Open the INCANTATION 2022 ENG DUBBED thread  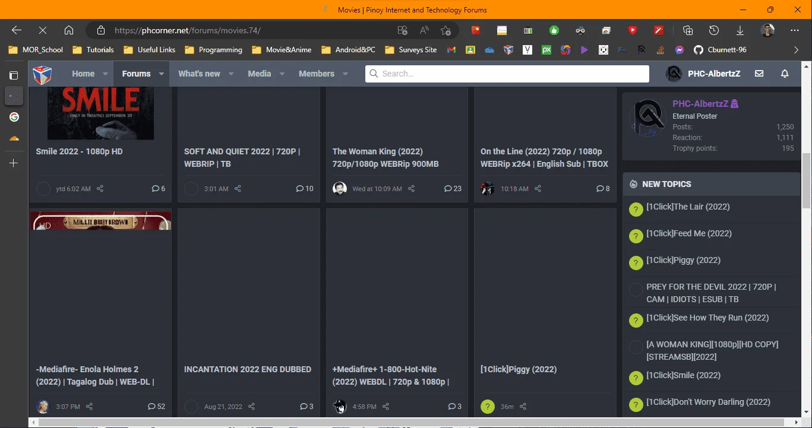point(248,369)
